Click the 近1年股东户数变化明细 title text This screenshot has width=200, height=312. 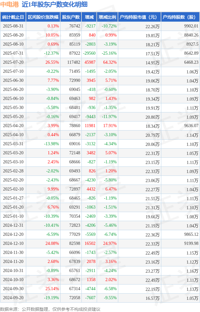tap(55, 4)
